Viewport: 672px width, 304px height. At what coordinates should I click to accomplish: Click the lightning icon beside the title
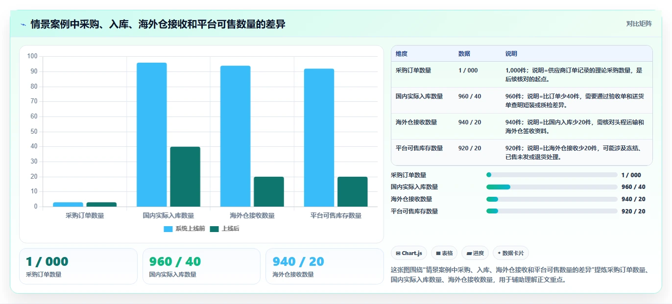[24, 24]
